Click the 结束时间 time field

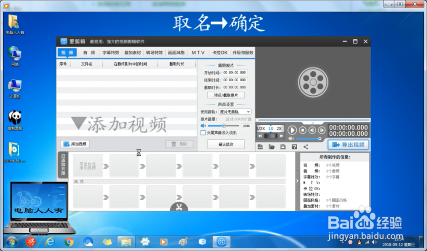coord(235,80)
